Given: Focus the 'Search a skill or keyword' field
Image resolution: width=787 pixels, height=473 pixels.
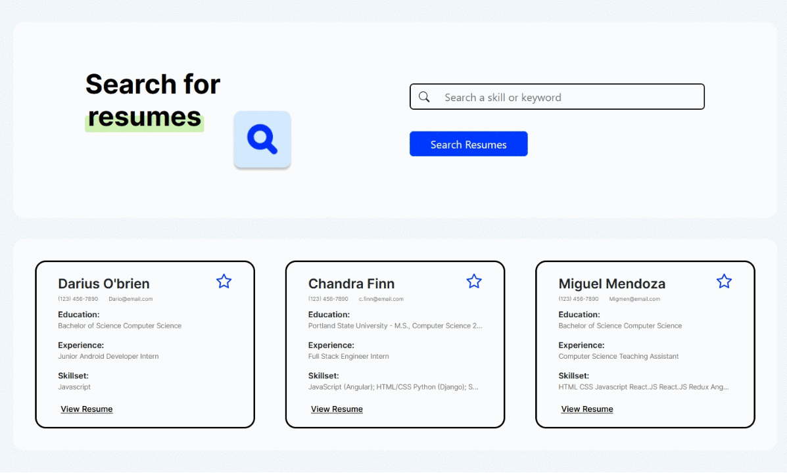Looking at the screenshot, I should point(565,97).
